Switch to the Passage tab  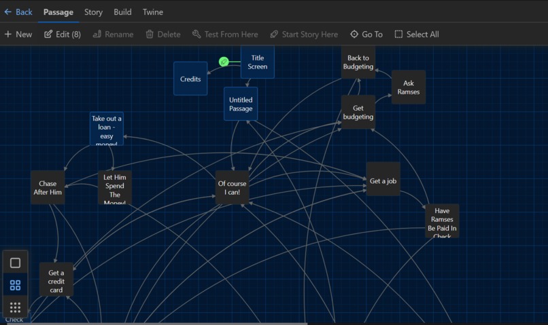tap(58, 12)
